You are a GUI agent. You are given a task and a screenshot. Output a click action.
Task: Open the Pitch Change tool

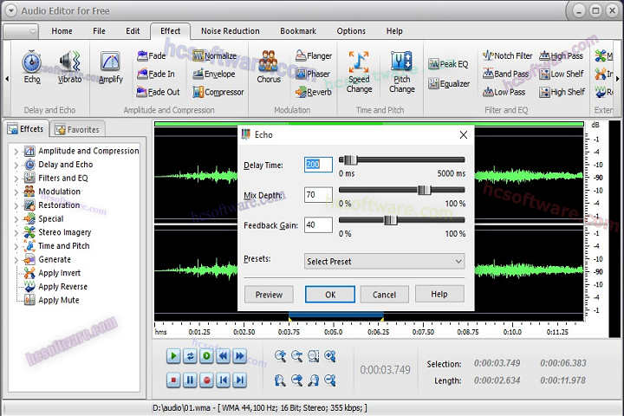(402, 72)
